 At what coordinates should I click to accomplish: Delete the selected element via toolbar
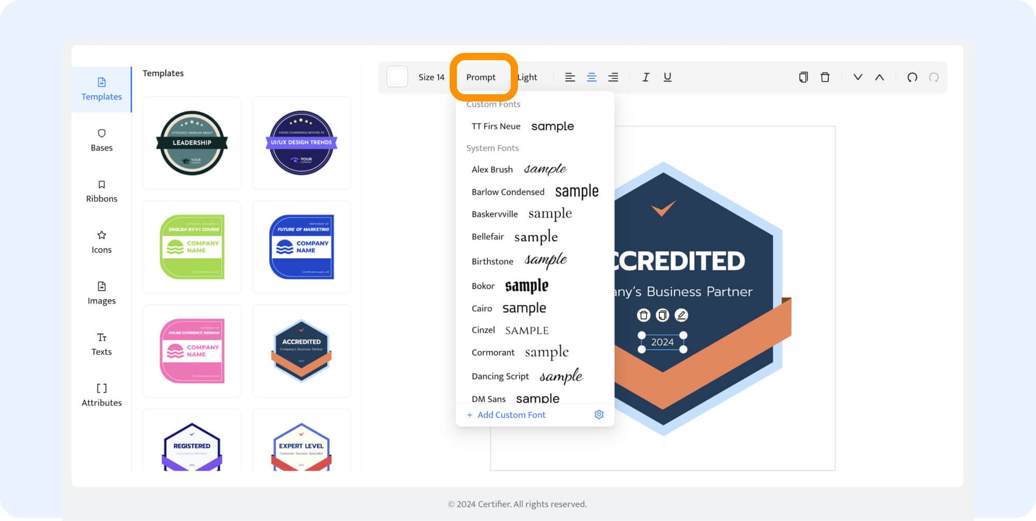click(825, 77)
